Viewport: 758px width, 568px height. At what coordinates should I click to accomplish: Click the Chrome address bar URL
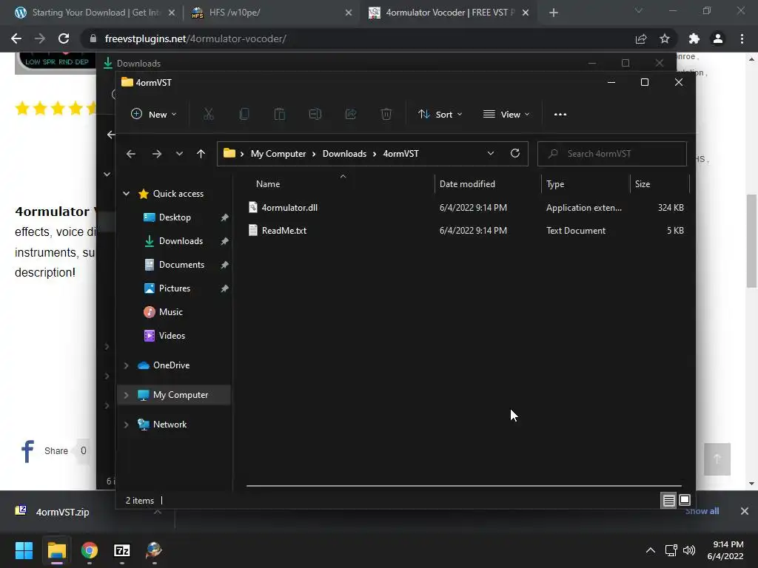(195, 38)
